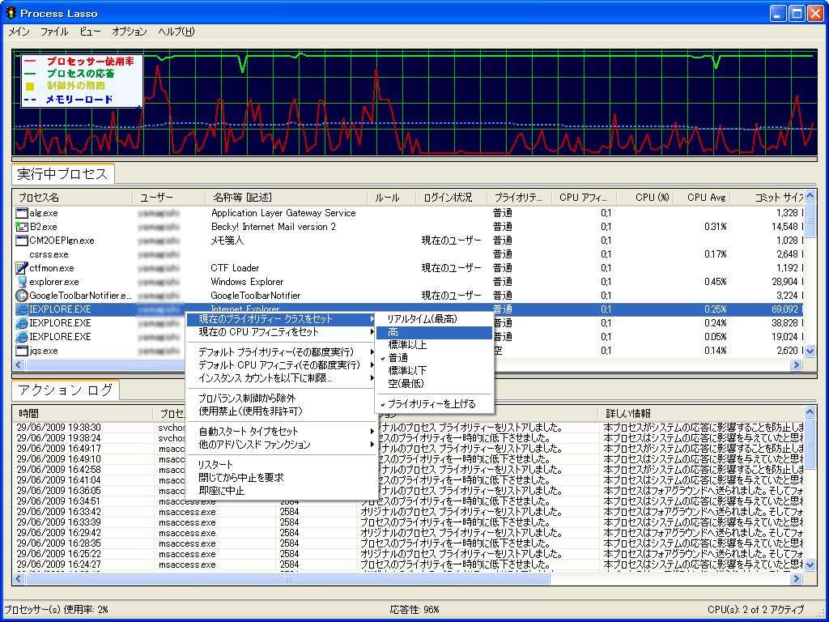Sort by the ログイン状況 column header

click(452, 198)
